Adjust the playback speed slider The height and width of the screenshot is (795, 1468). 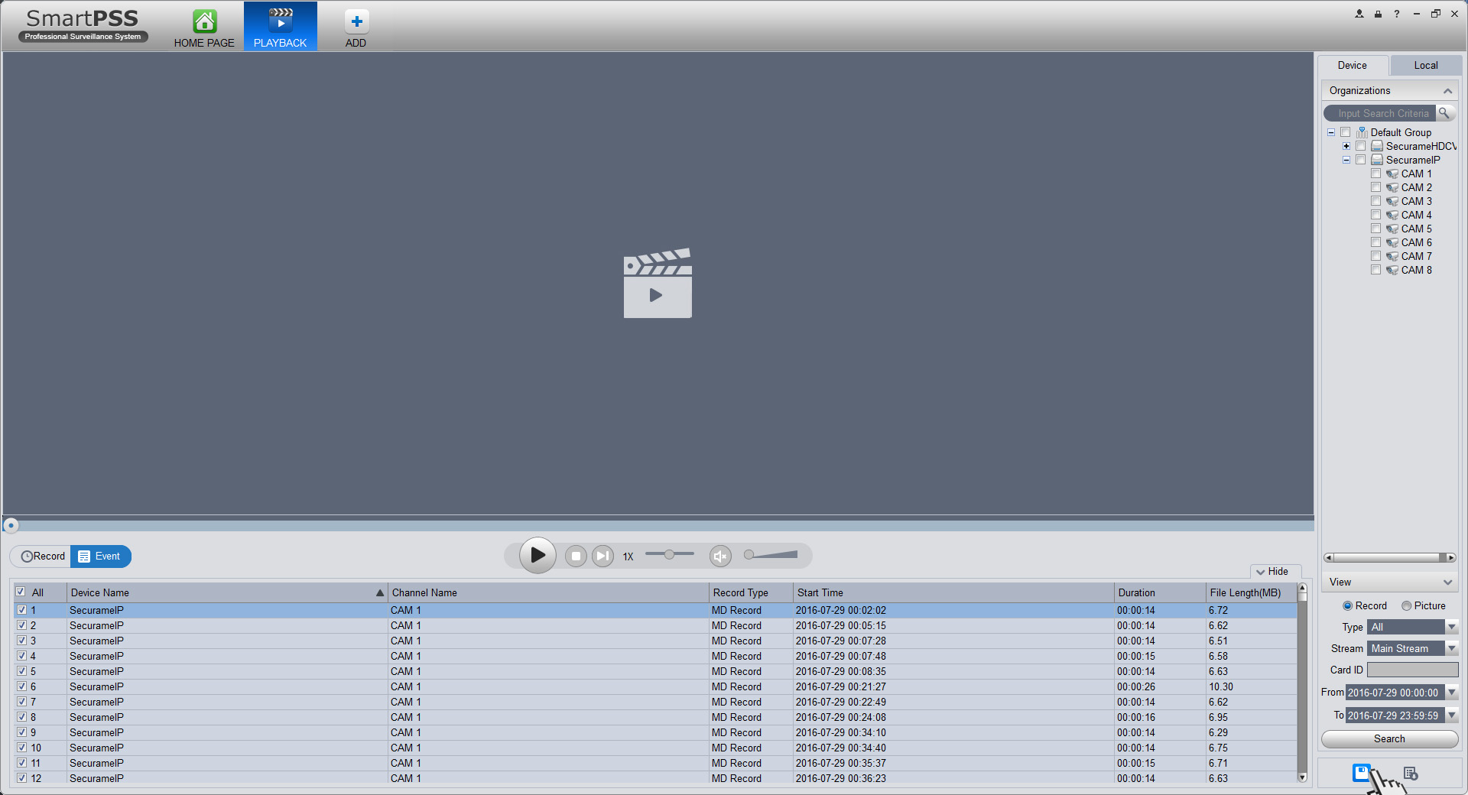[x=669, y=554]
